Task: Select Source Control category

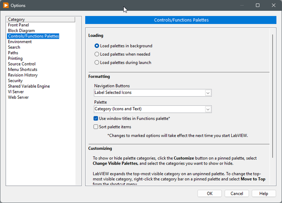Action: coord(22,64)
